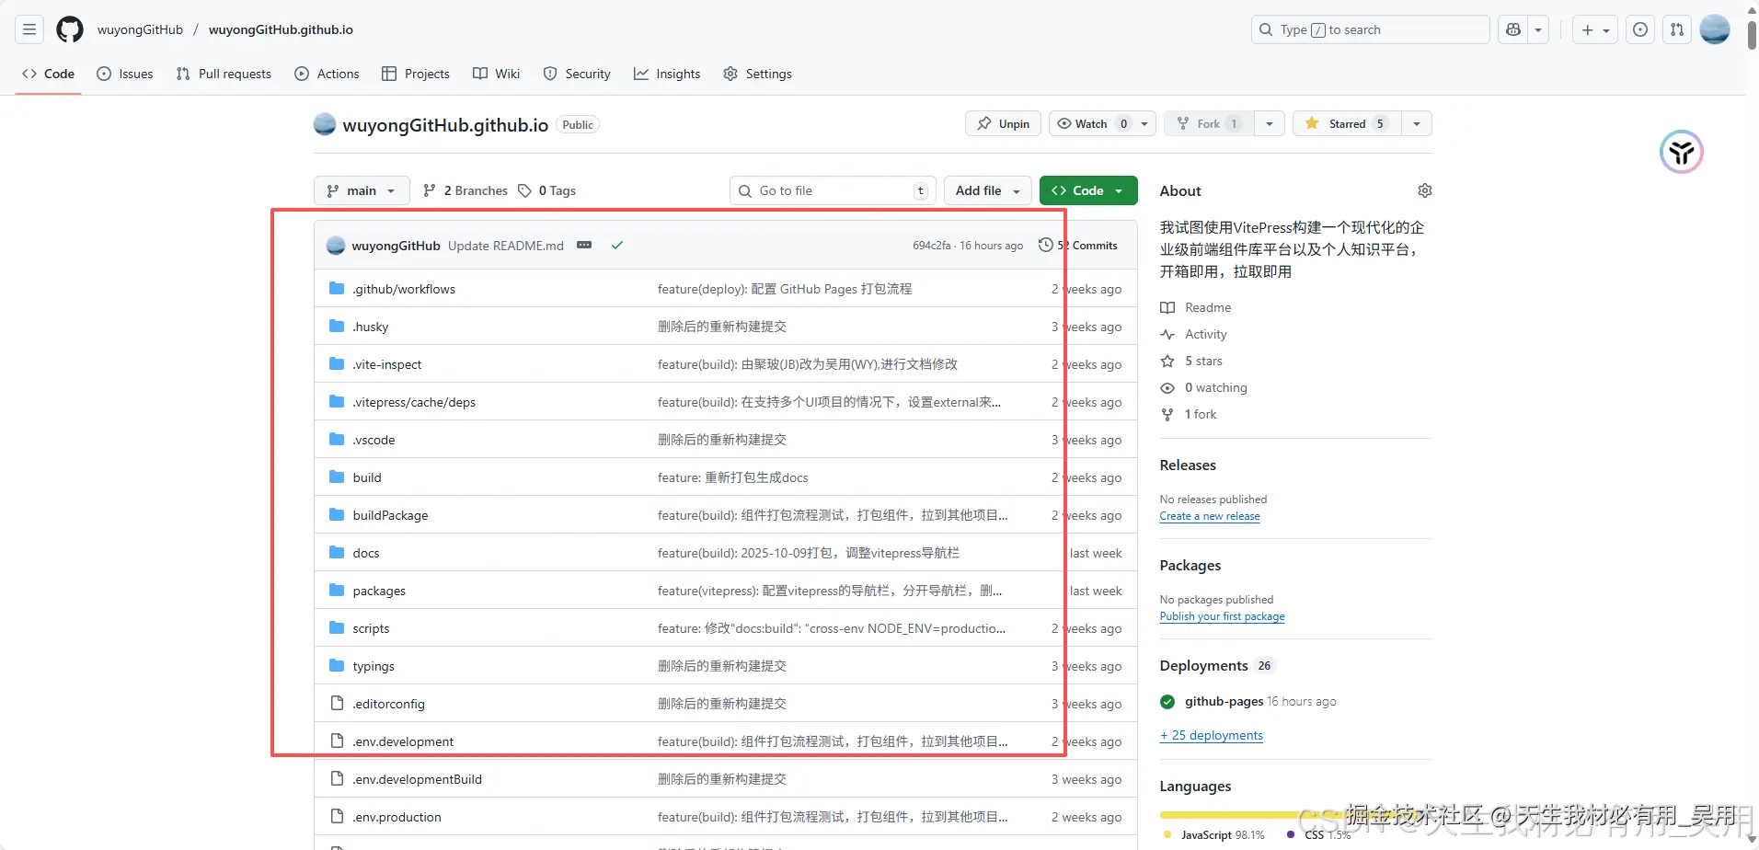Click the Go to file search field
Screen dimensions: 1759x850
pyautogui.click(x=828, y=190)
